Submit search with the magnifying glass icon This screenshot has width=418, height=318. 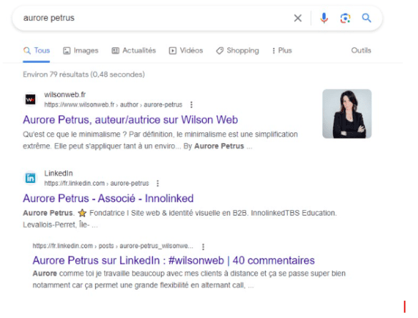pos(367,18)
